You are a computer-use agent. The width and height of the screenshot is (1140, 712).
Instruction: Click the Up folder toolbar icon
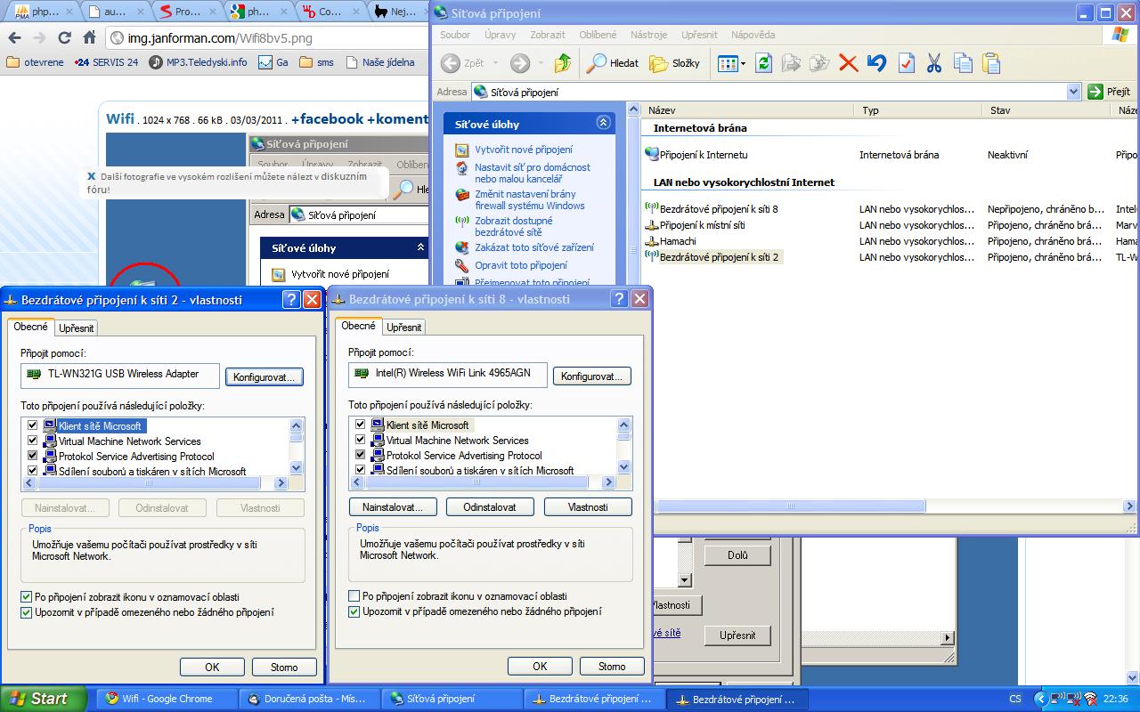point(562,63)
